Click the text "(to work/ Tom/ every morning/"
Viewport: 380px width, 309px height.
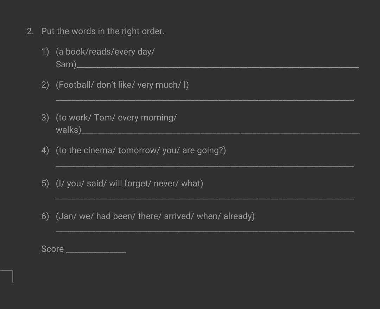pyautogui.click(x=116, y=118)
